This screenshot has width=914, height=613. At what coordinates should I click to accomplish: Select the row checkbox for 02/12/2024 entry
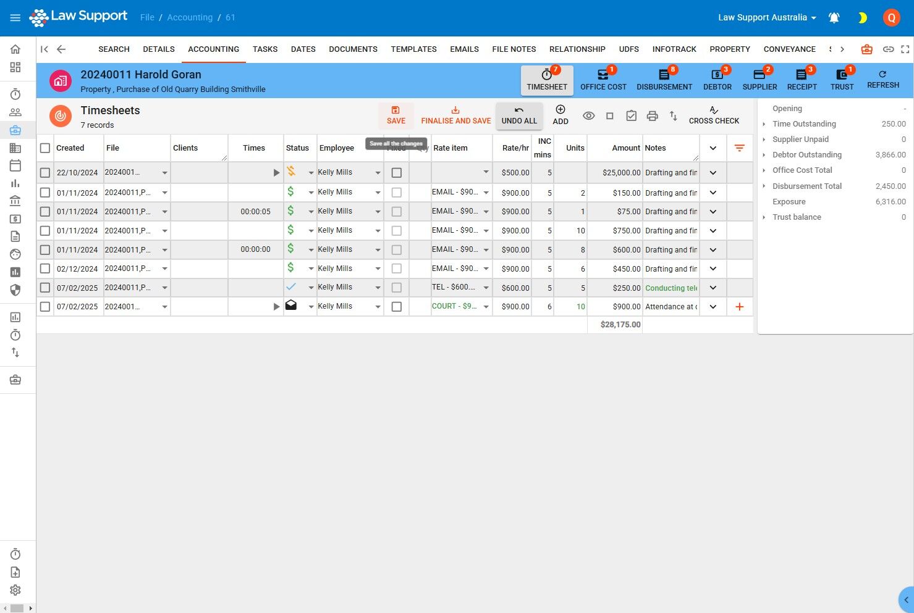(45, 269)
